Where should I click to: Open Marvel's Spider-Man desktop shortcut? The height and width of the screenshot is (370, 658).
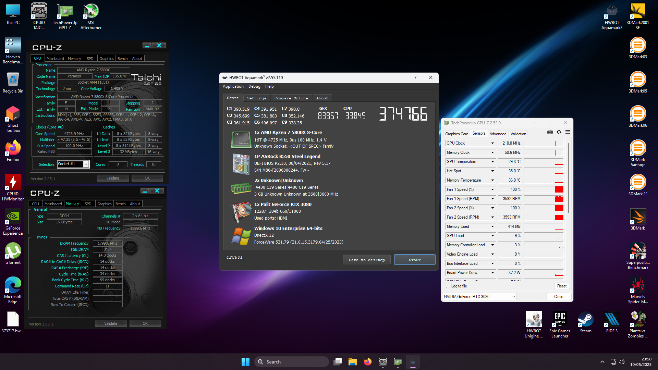pyautogui.click(x=638, y=290)
